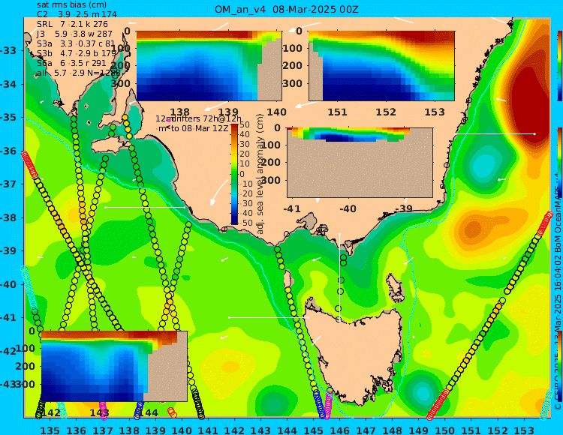Click the S3b satellite statistics row

[77, 53]
